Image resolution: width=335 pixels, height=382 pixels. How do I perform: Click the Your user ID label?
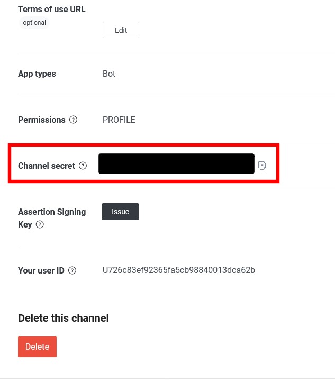pos(41,270)
